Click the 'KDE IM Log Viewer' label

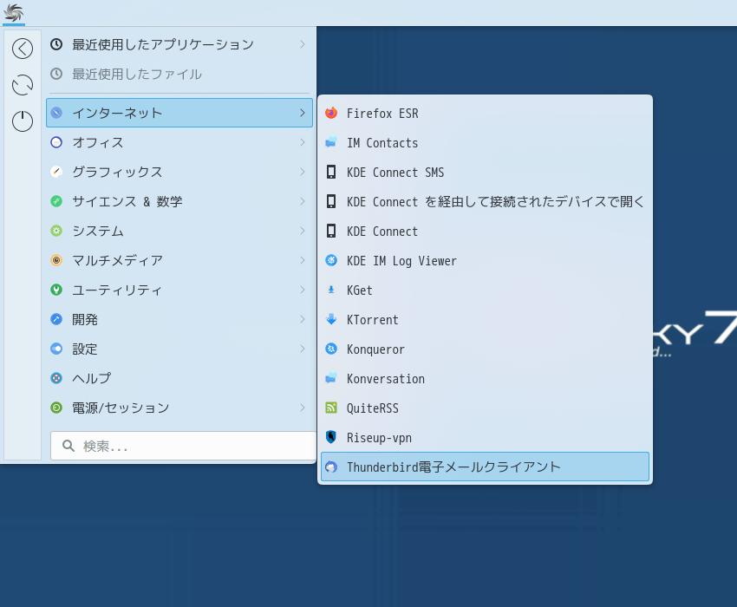pyautogui.click(x=401, y=261)
